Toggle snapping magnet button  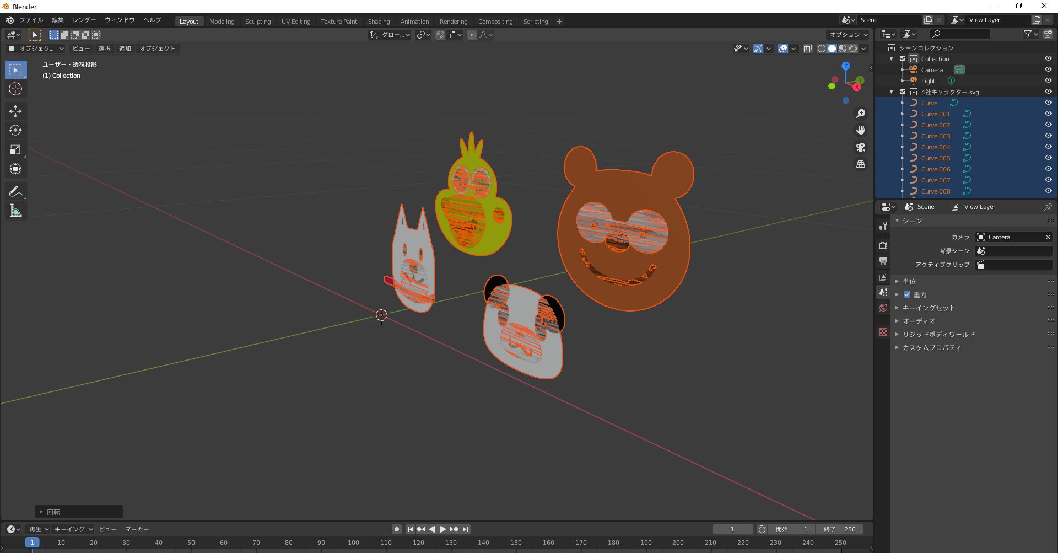pos(440,35)
